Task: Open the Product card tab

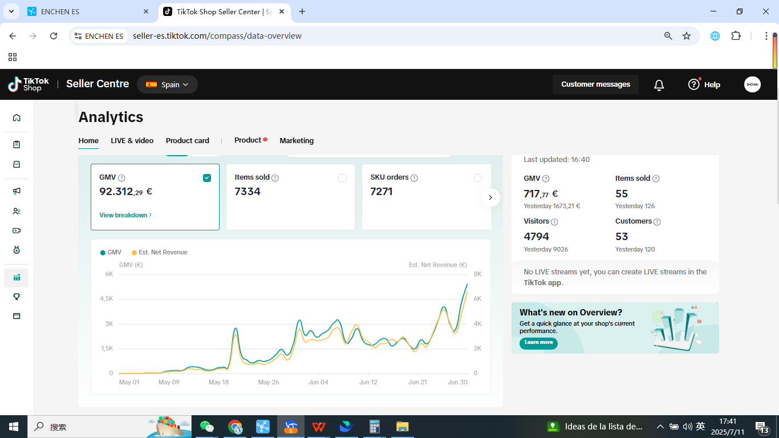Action: pos(187,140)
